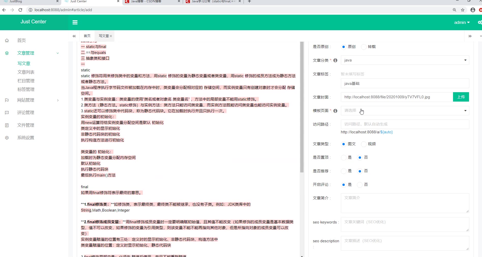This screenshot has height=257, width=482.
Task: Click the 上传 cover upload button
Action: (x=461, y=97)
